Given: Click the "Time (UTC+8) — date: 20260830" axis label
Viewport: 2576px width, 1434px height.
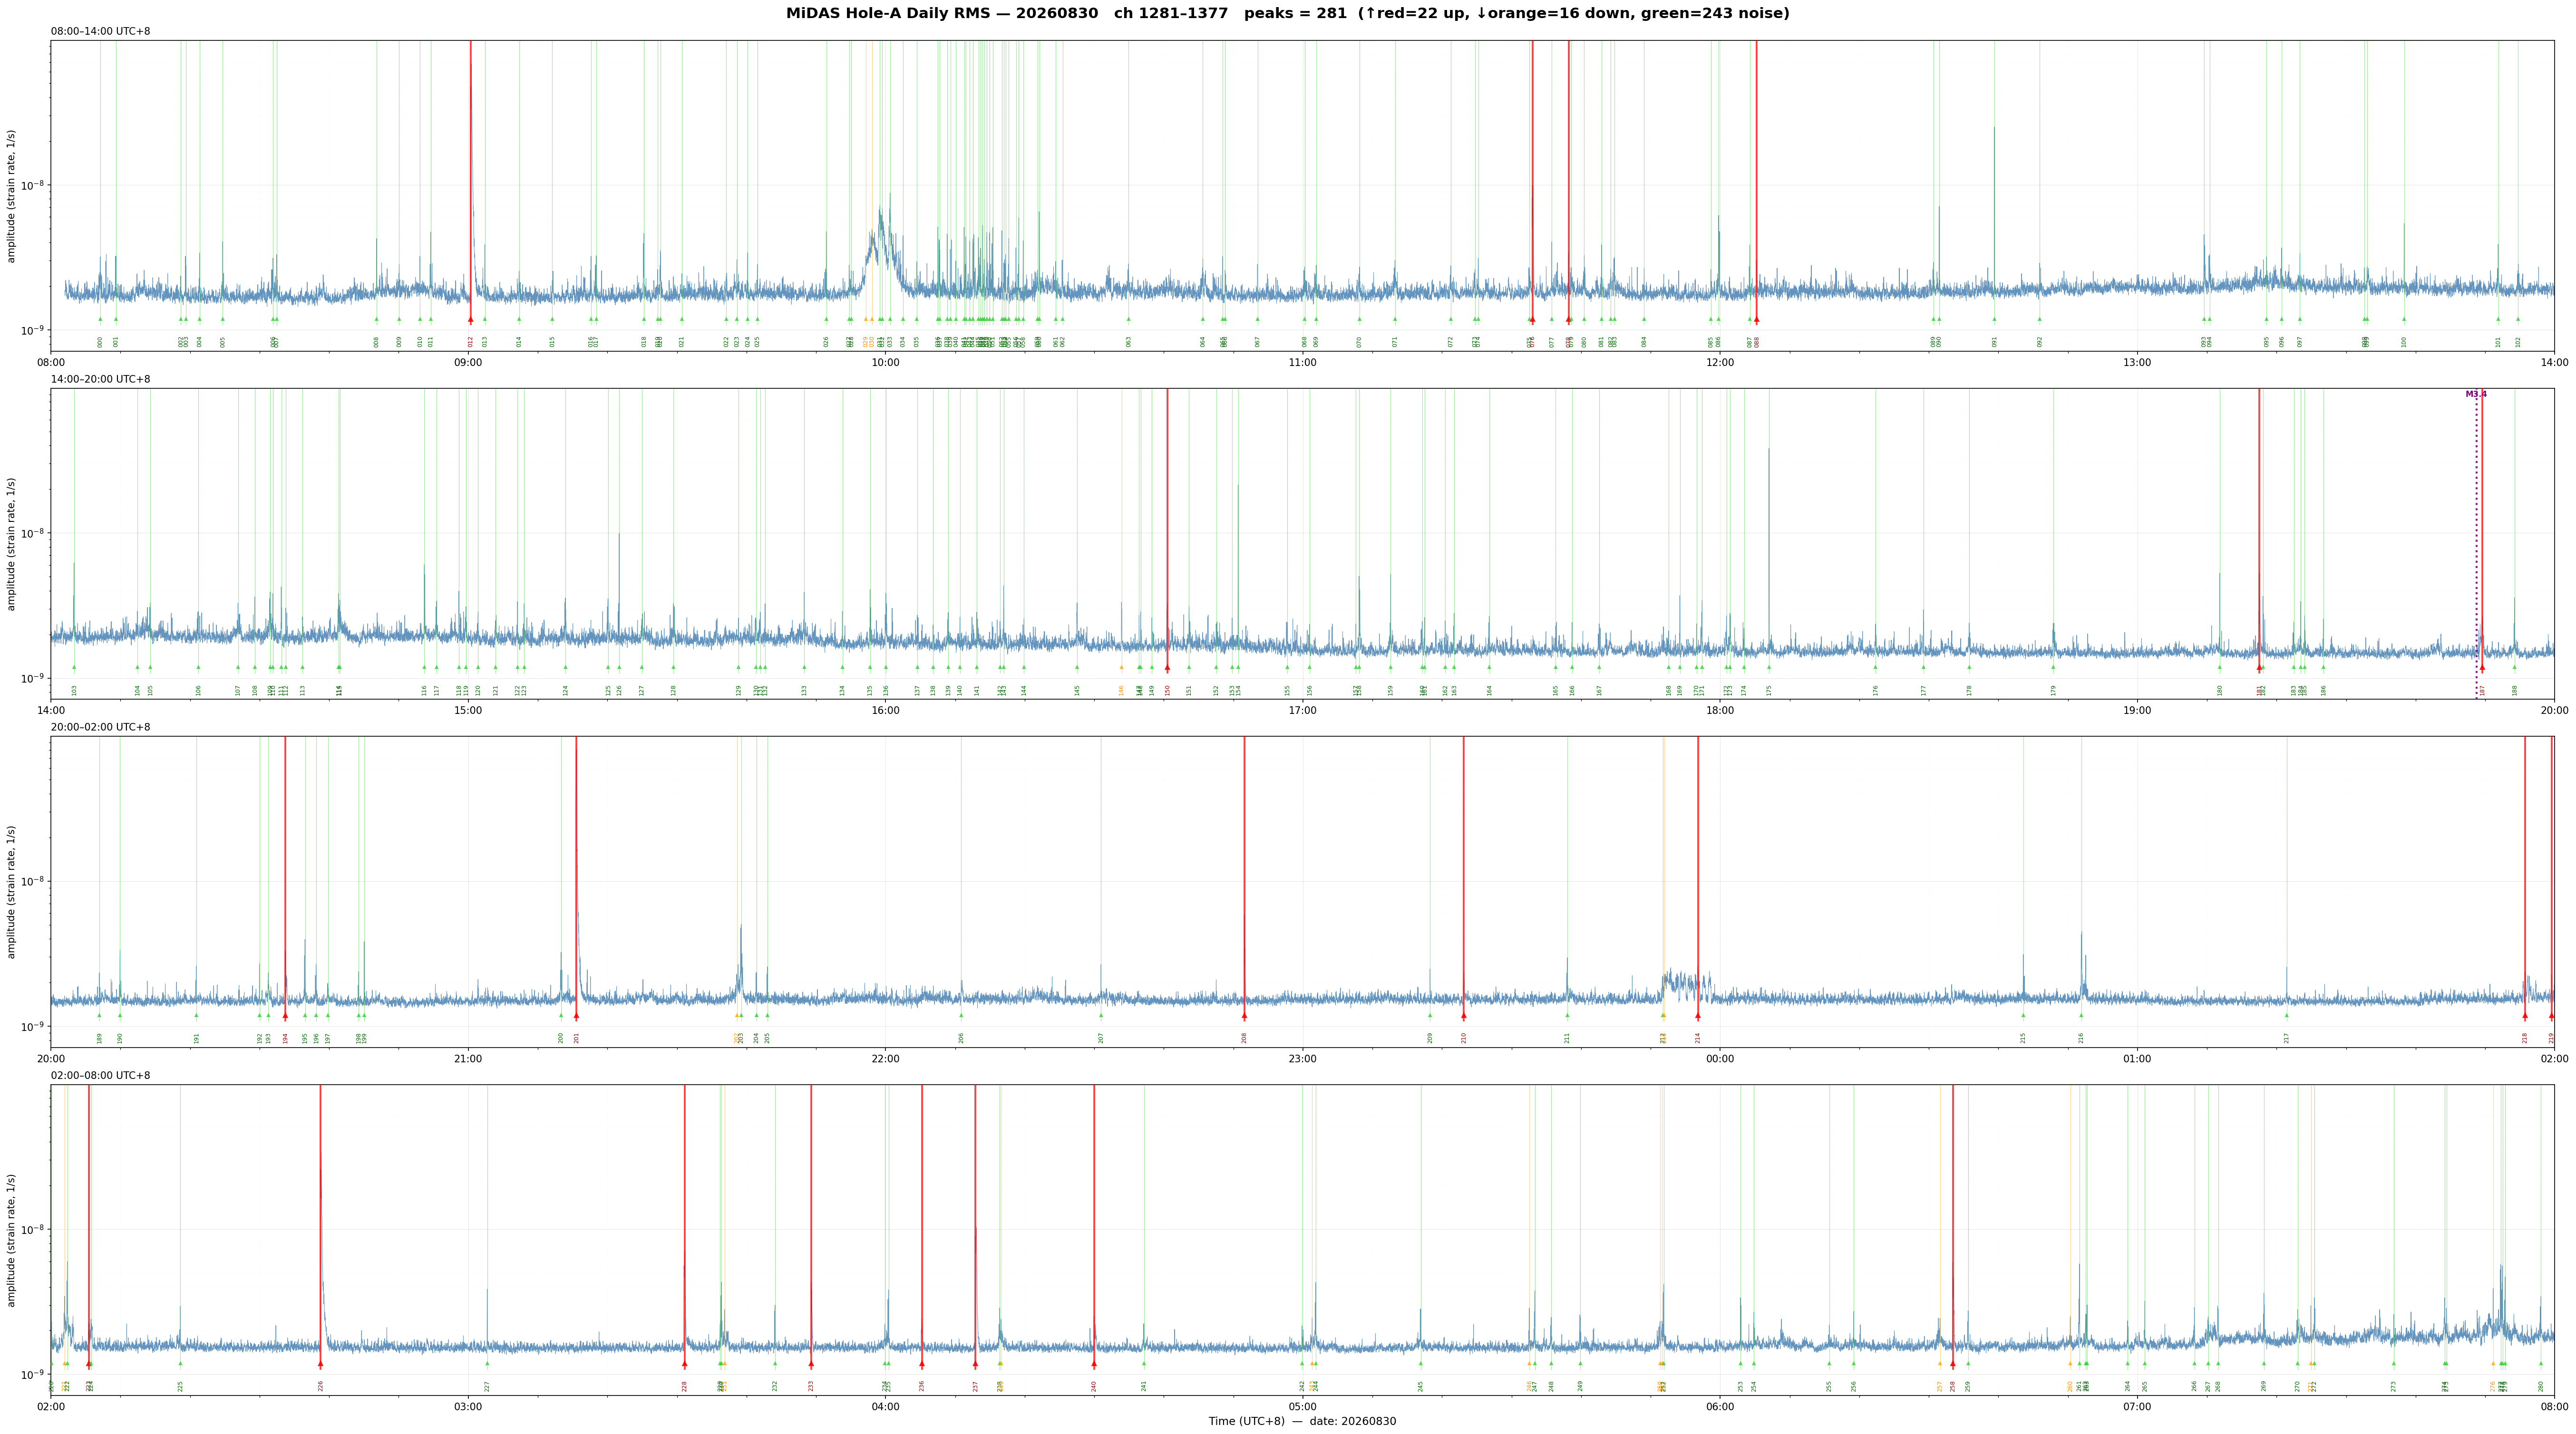Looking at the screenshot, I should tap(1302, 1421).
